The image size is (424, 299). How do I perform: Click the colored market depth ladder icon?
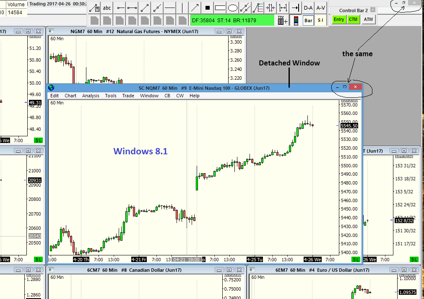[x=296, y=21]
